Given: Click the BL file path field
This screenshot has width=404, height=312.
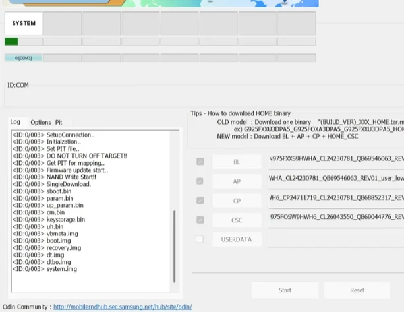Looking at the screenshot, I should coord(336,162).
